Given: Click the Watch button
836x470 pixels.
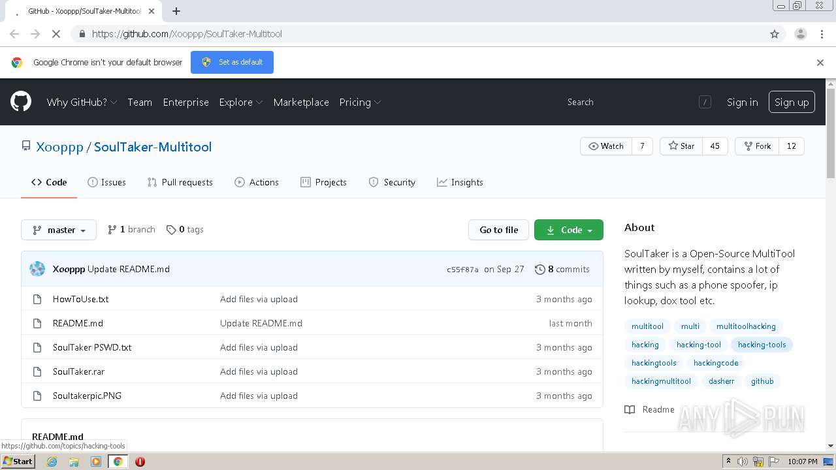Looking at the screenshot, I should (x=606, y=146).
